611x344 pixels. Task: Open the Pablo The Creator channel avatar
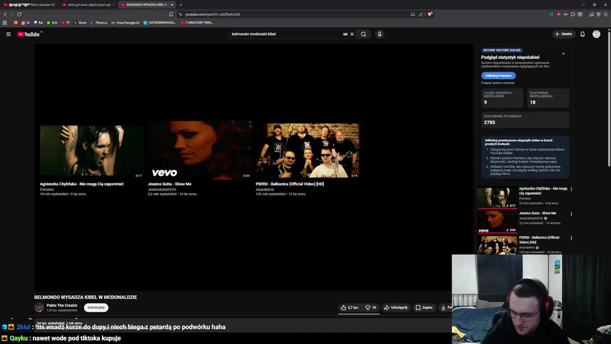[39, 308]
